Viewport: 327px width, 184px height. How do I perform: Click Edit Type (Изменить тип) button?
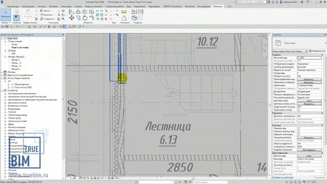point(317,51)
